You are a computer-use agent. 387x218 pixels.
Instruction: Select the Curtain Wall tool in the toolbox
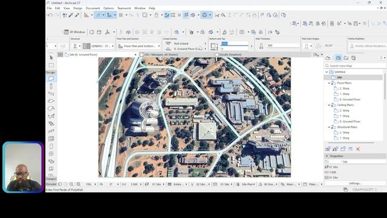pos(51,139)
